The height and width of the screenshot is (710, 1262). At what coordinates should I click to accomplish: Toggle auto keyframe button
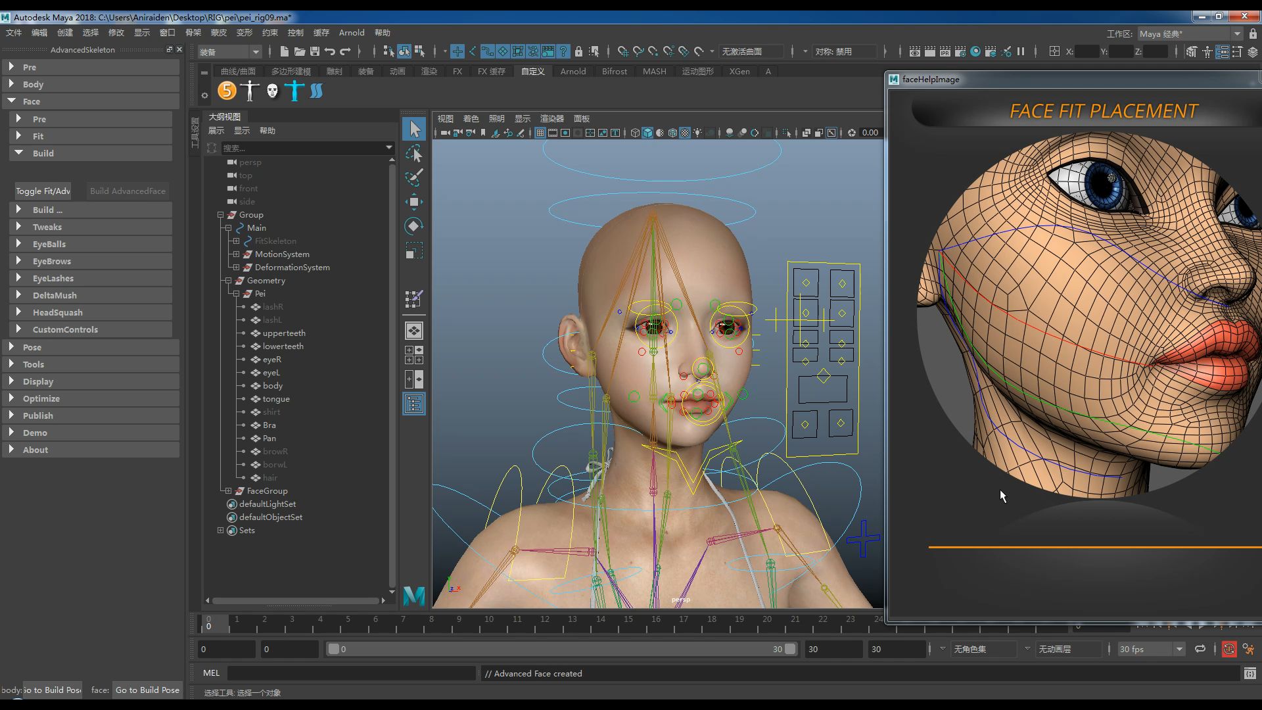[1228, 650]
